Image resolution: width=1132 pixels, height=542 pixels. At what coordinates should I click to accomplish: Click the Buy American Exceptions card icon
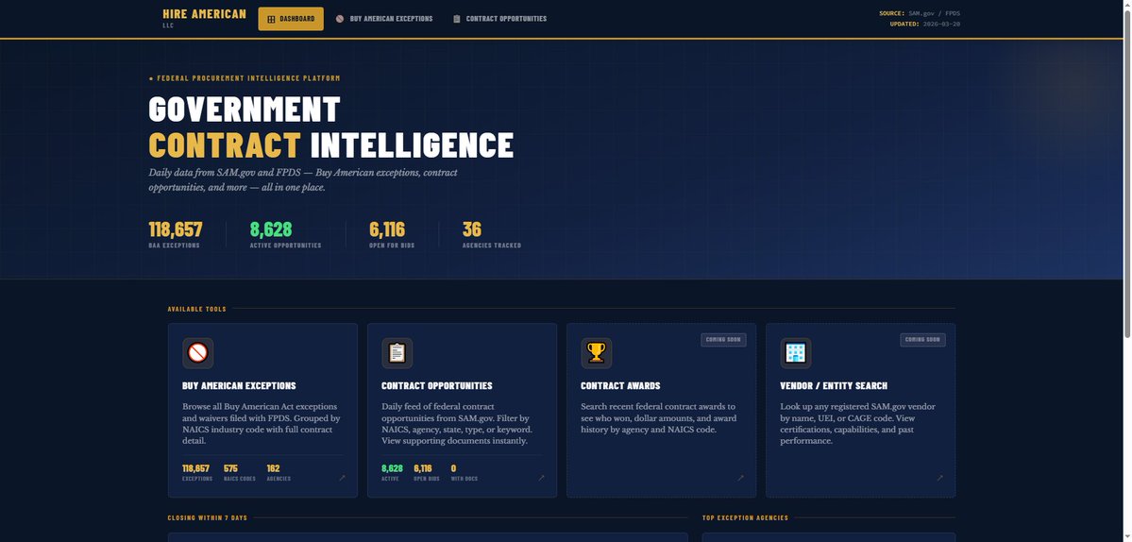tap(198, 353)
